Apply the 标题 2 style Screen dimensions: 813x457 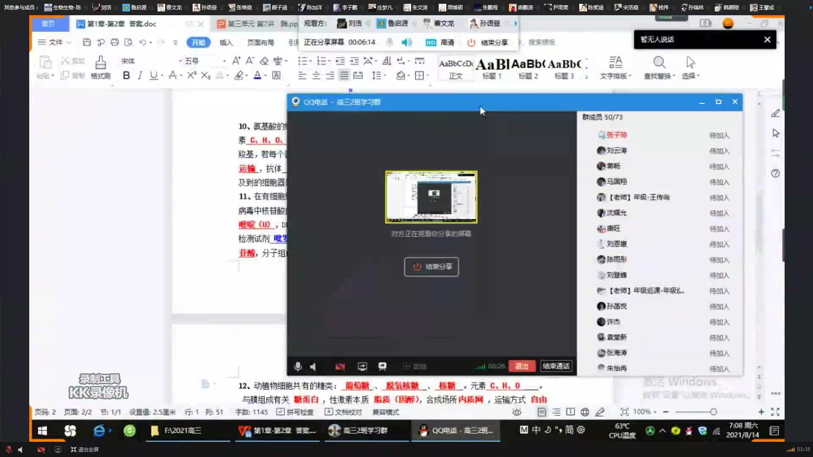tap(528, 69)
